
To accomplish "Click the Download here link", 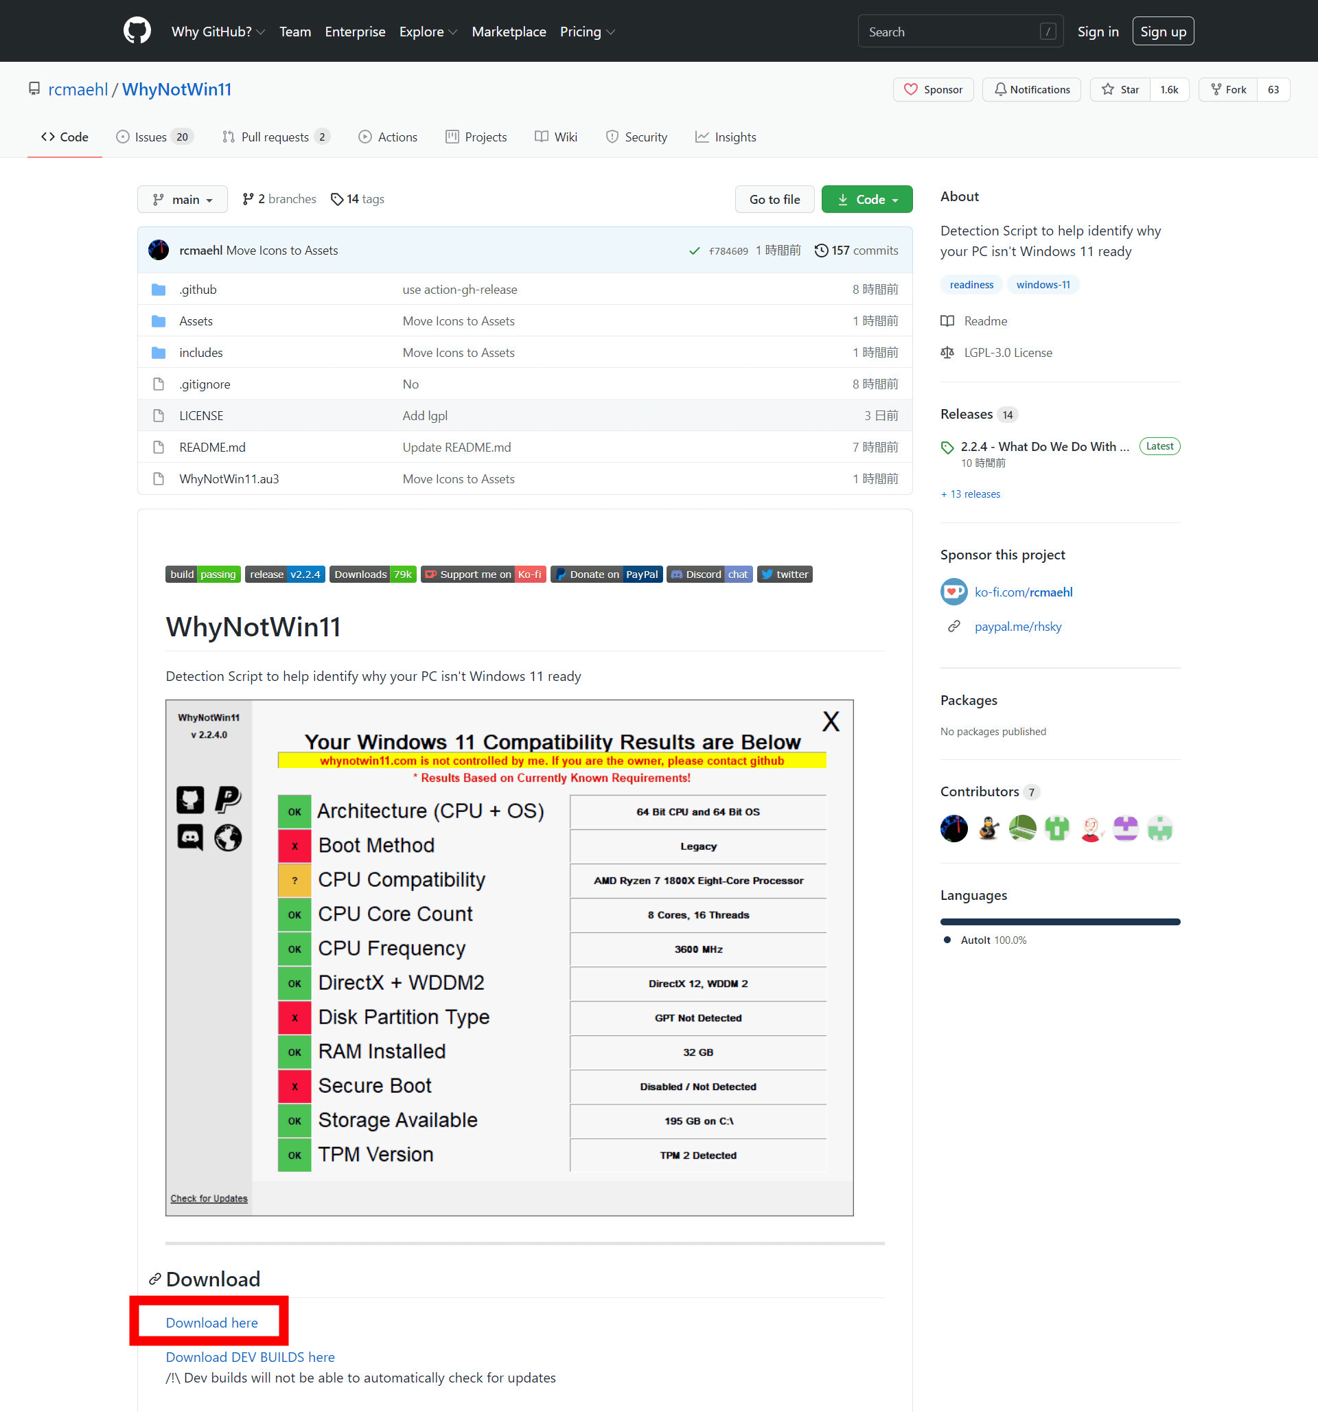I will [x=211, y=1323].
